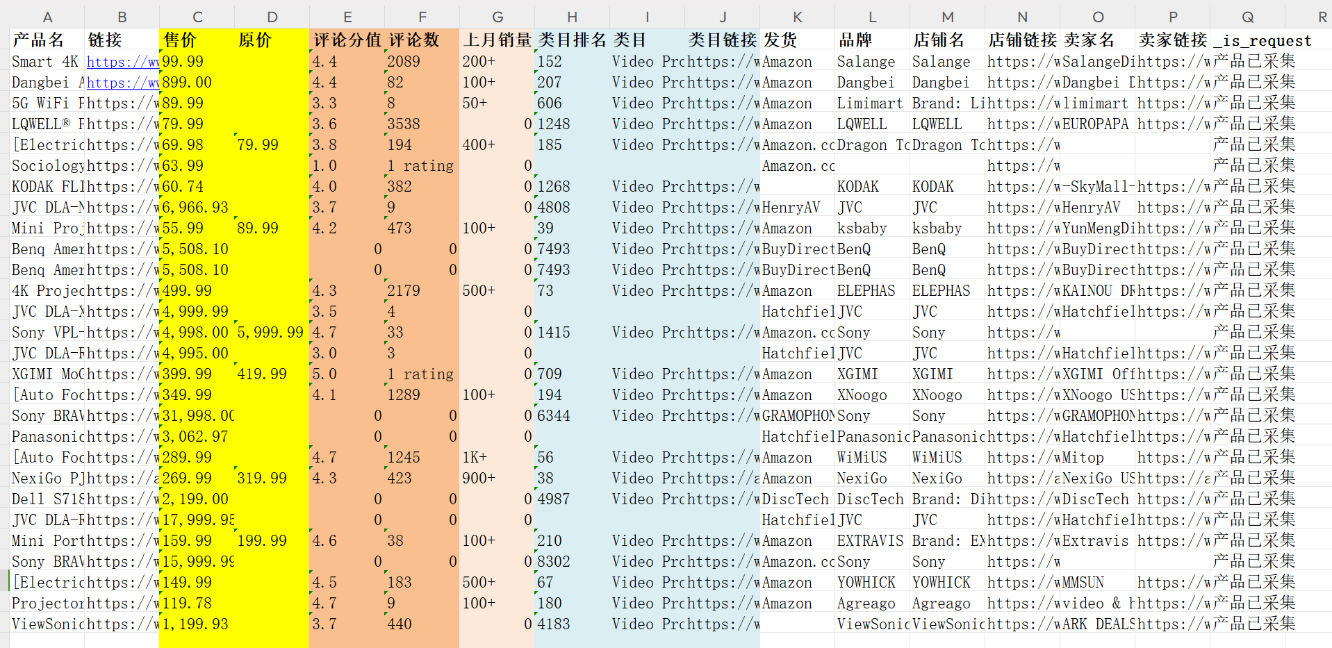This screenshot has width=1332, height=648.
Task: Select brand cell Limimart
Action: pyautogui.click(x=873, y=103)
